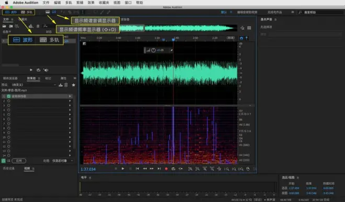Switch to the 多轨 multitrack editor

(27, 12)
